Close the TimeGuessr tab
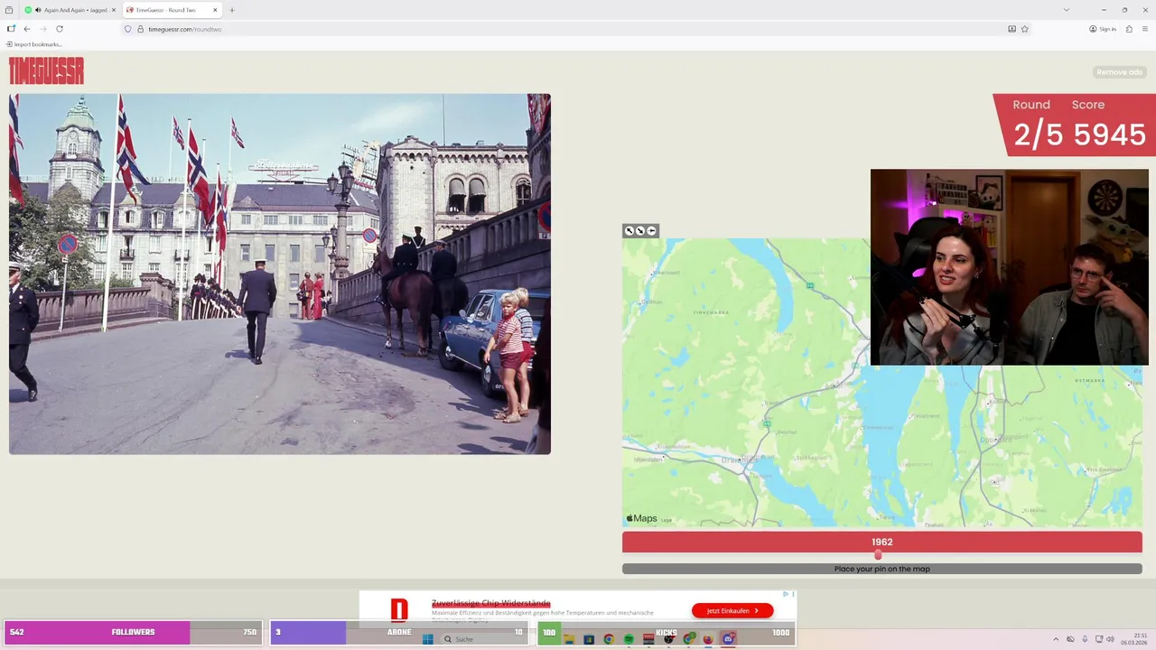 pyautogui.click(x=215, y=10)
